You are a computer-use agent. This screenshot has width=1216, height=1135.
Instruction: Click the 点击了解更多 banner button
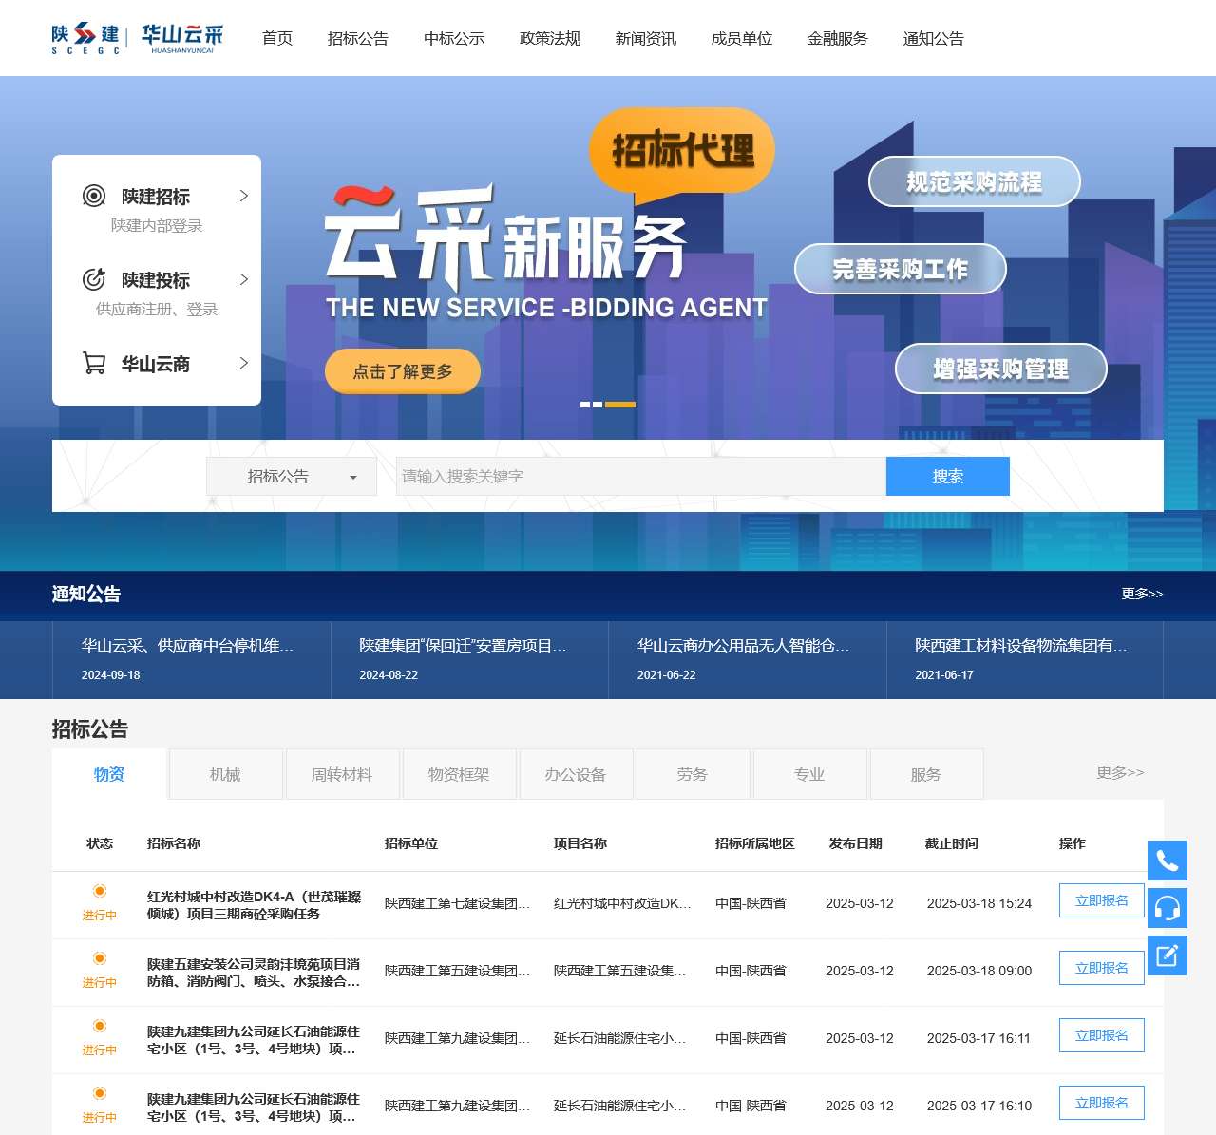click(403, 371)
